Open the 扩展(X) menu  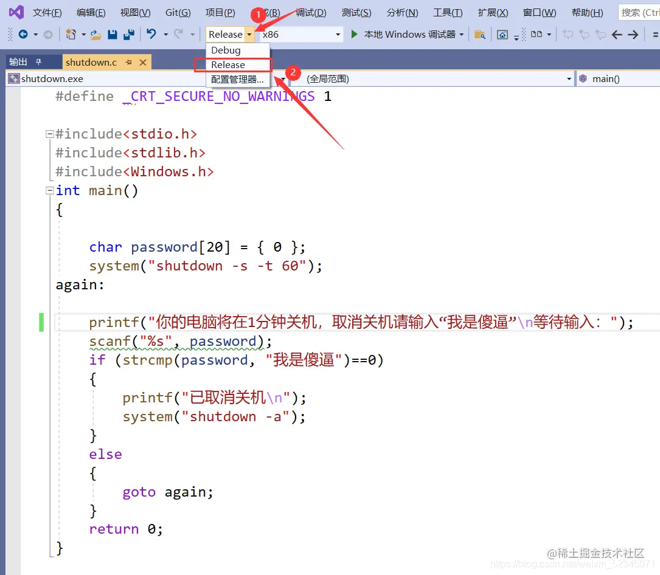pos(493,13)
